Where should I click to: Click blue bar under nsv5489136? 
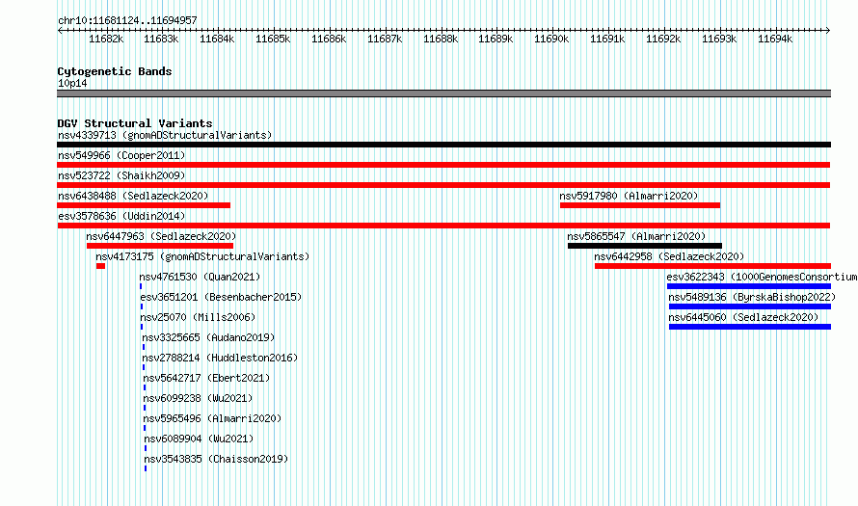pos(750,306)
